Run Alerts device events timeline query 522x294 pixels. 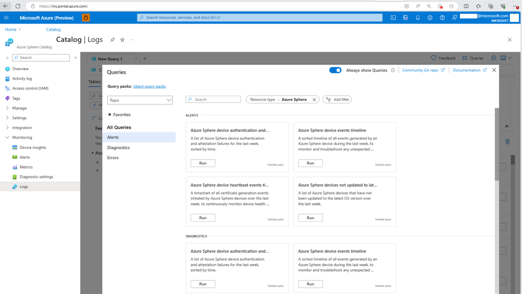point(310,163)
